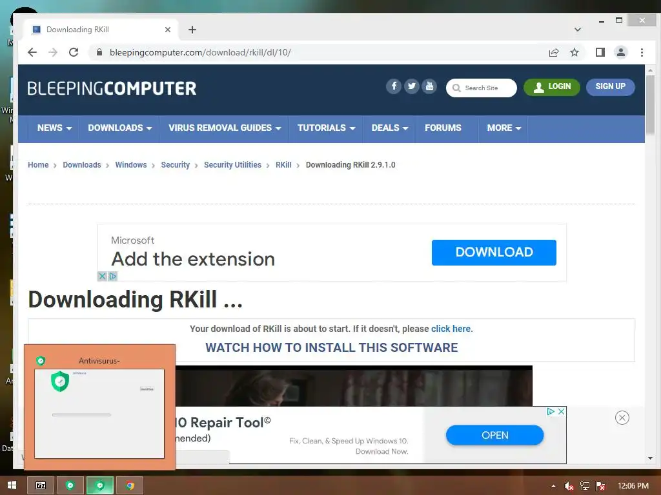The image size is (661, 495).
Task: Open the 7-Zip taskbar icon
Action: click(41, 485)
